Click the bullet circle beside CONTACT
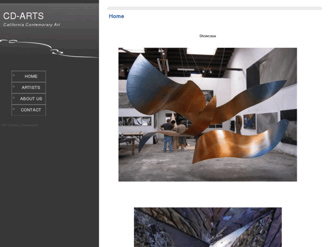This screenshot has width=330, height=247. click(14, 109)
